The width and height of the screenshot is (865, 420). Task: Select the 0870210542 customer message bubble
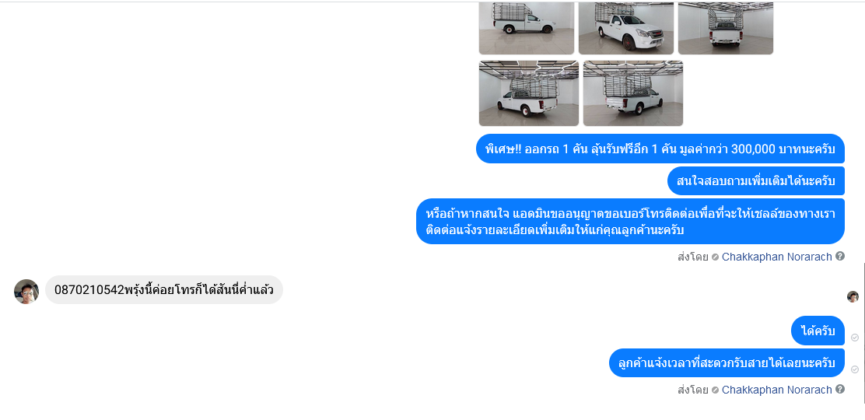164,290
